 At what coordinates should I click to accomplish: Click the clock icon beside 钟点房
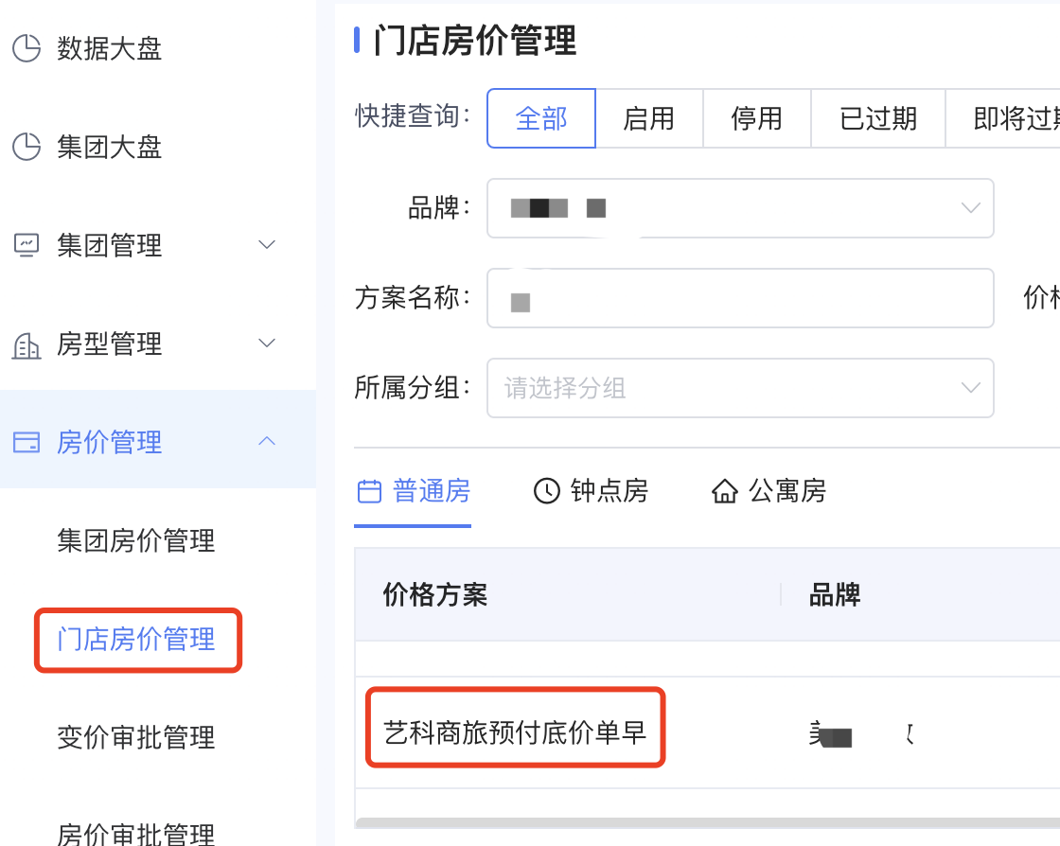(547, 491)
